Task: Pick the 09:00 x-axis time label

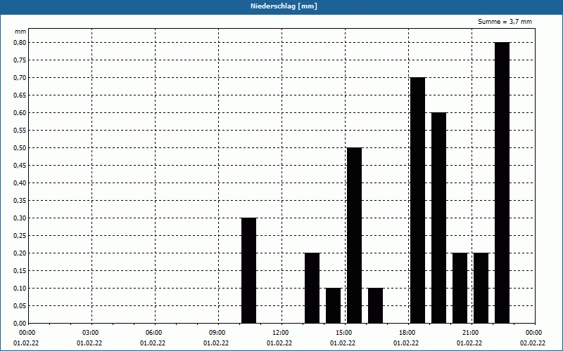Action: pos(217,333)
